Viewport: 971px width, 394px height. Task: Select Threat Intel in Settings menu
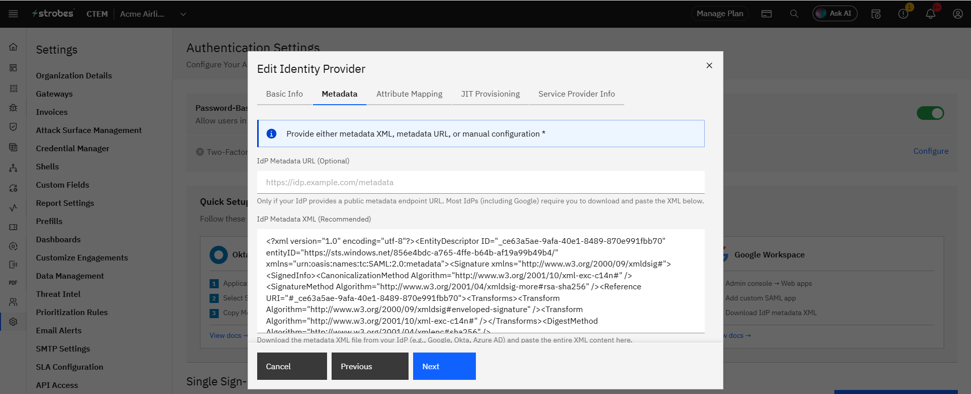pos(58,294)
